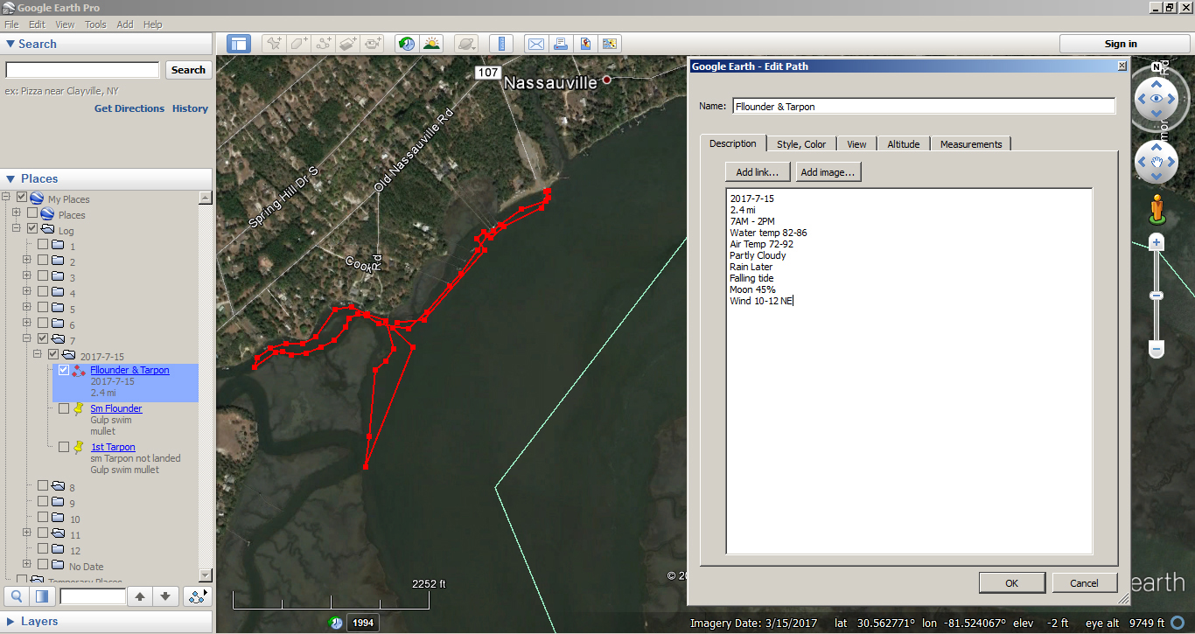Open the File menu

click(11, 24)
